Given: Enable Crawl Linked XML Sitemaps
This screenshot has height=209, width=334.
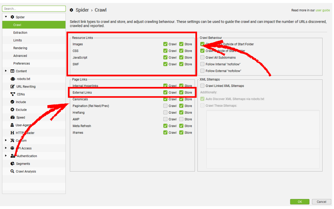Looking at the screenshot, I should (x=202, y=86).
